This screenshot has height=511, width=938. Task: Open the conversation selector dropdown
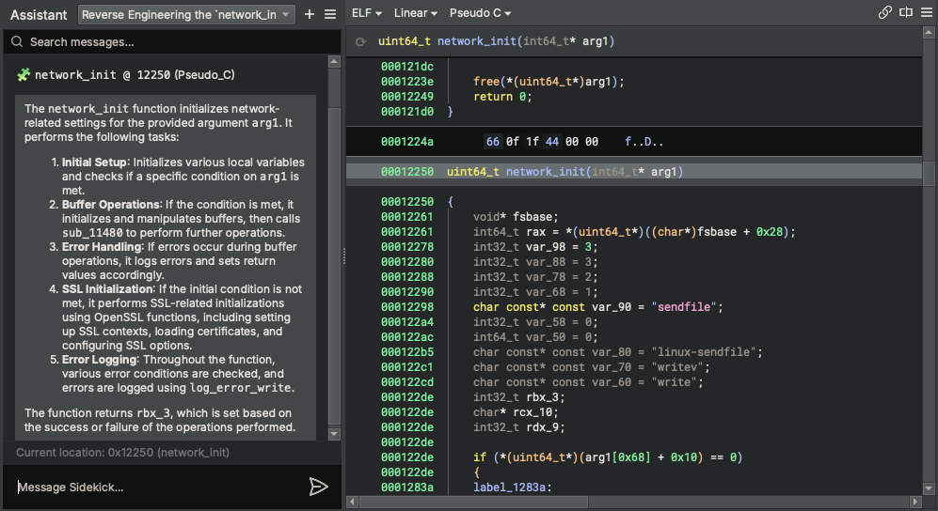tap(186, 14)
